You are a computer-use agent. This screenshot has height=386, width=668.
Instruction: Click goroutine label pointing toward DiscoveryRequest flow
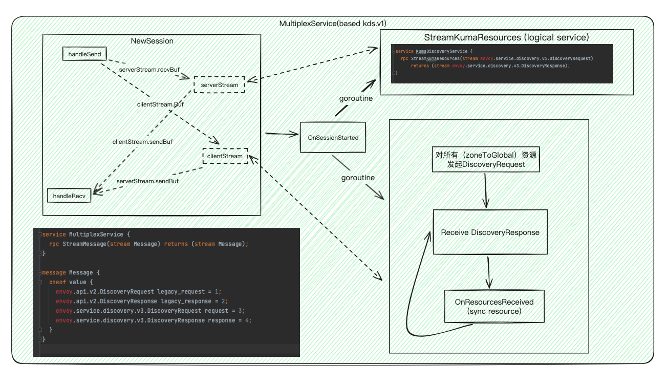358,178
